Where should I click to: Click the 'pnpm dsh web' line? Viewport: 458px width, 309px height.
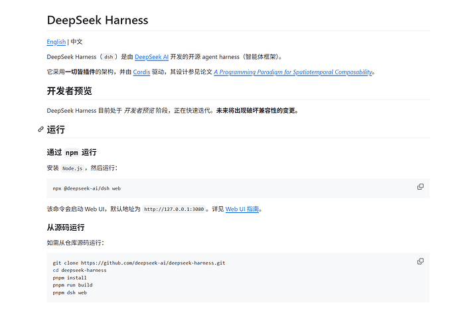70,292
